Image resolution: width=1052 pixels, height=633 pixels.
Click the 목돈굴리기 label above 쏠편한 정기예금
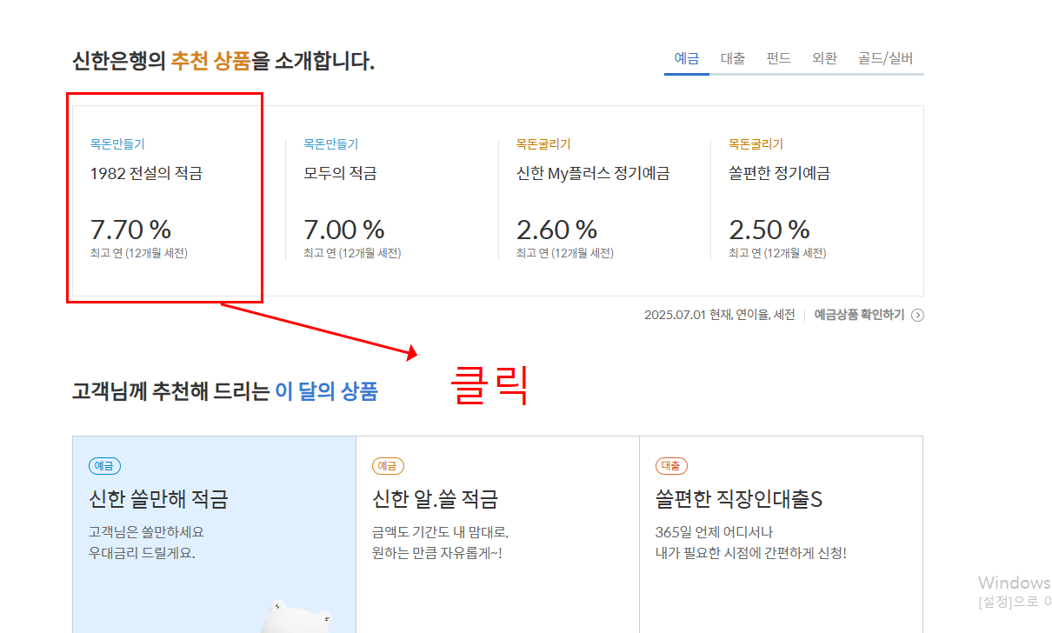756,144
